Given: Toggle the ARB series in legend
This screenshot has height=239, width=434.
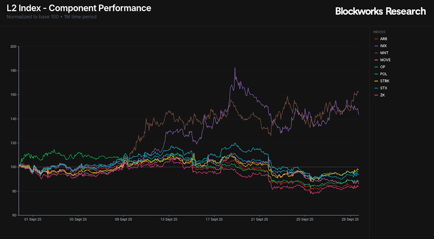Looking at the screenshot, I should [x=383, y=39].
